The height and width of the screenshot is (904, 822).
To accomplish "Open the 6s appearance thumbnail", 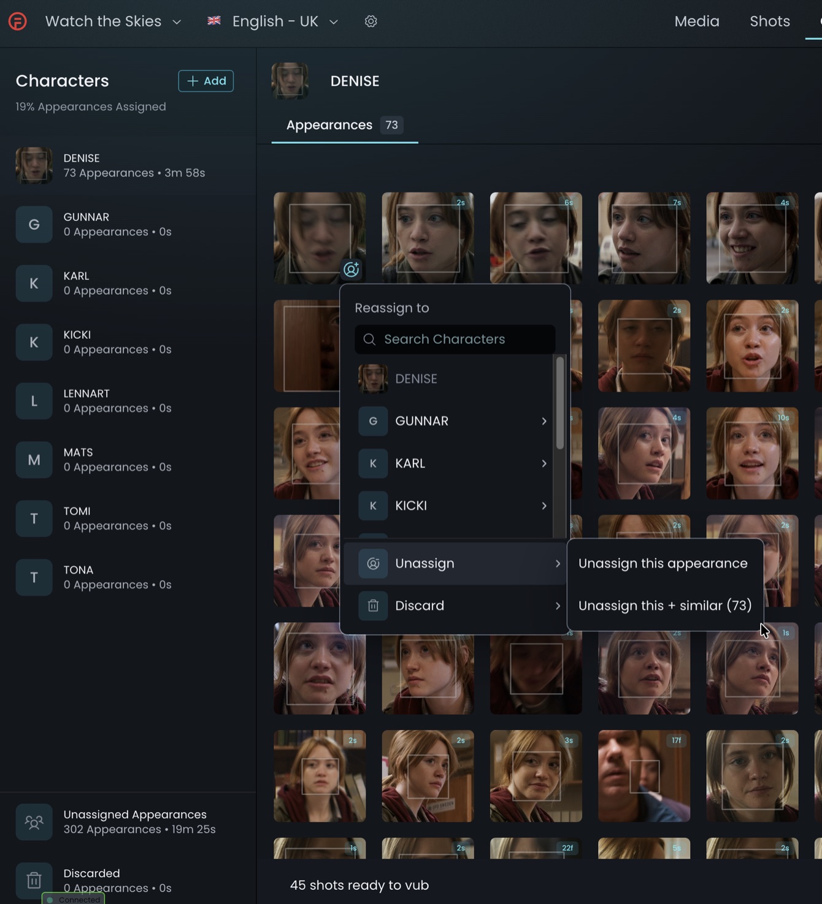I will click(536, 238).
